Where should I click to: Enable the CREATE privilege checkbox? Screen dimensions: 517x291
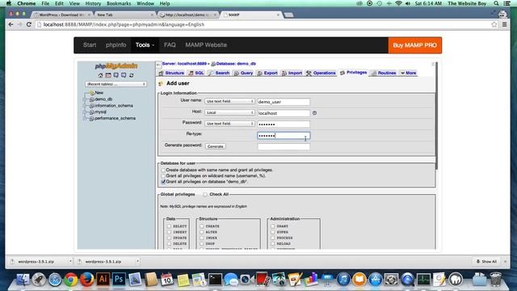tap(202, 226)
